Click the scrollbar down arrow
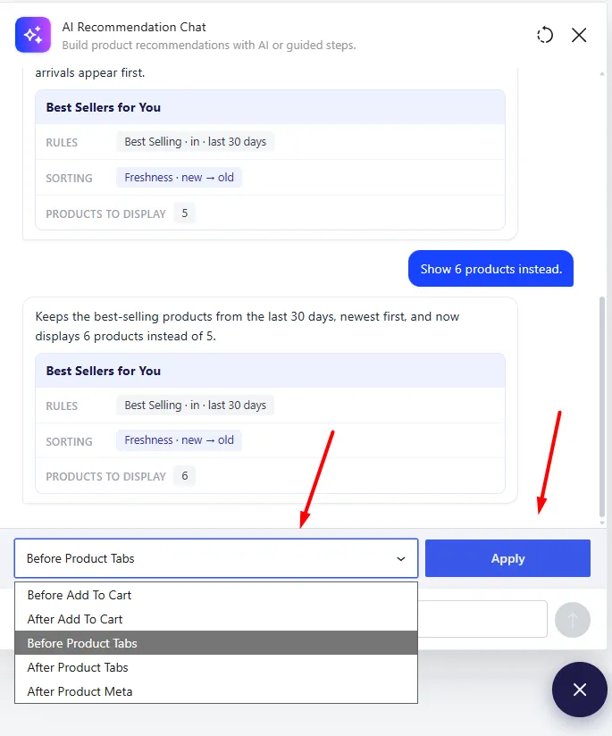 tap(602, 523)
